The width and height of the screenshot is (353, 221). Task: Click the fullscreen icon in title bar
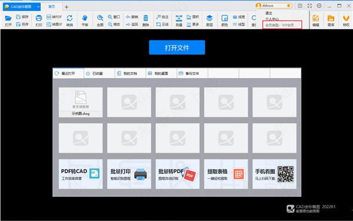click(x=310, y=6)
